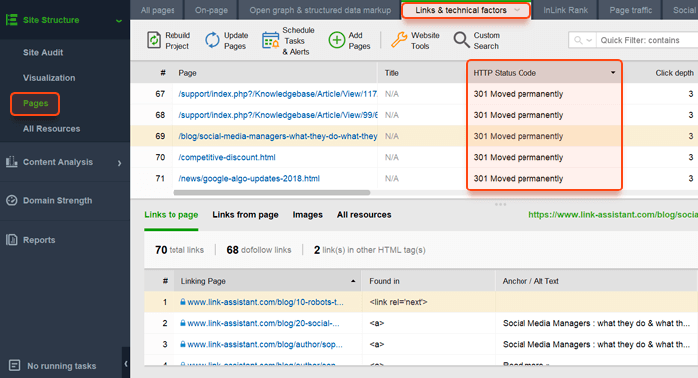The image size is (698, 378).
Task: Click No running tasks status text
Action: [x=62, y=366]
